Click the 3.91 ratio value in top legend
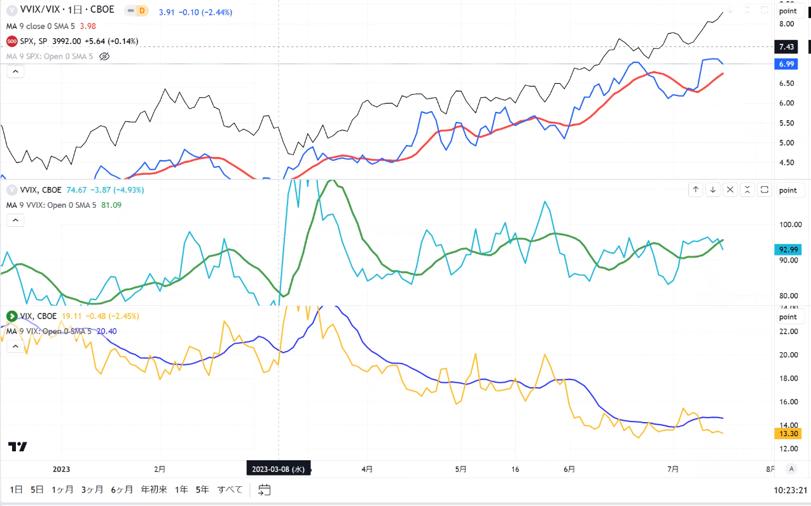 pyautogui.click(x=166, y=12)
